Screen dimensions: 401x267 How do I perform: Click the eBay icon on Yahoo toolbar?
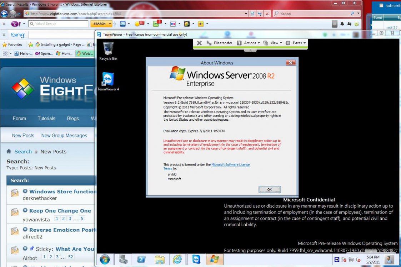[201, 24]
